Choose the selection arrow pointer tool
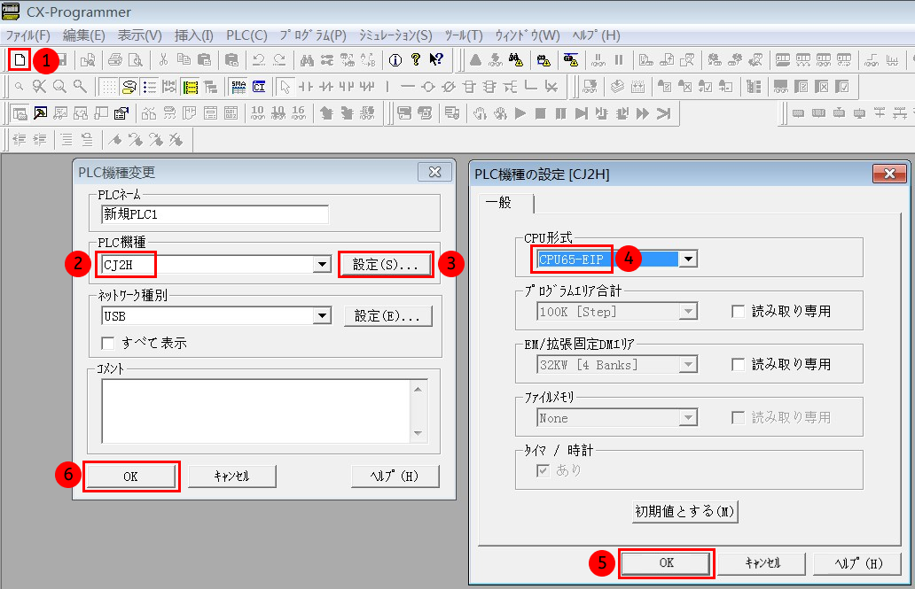 click(x=285, y=87)
